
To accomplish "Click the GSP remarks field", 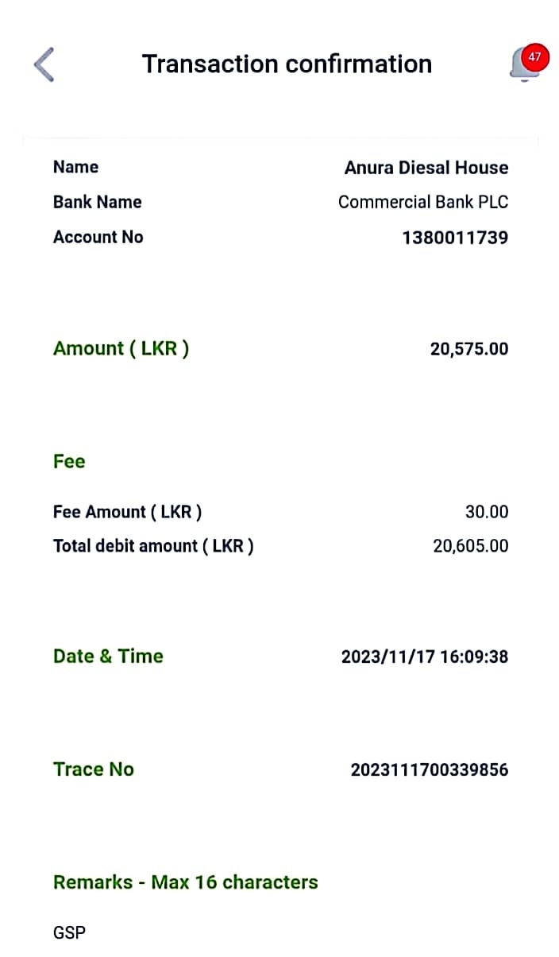I will [69, 933].
